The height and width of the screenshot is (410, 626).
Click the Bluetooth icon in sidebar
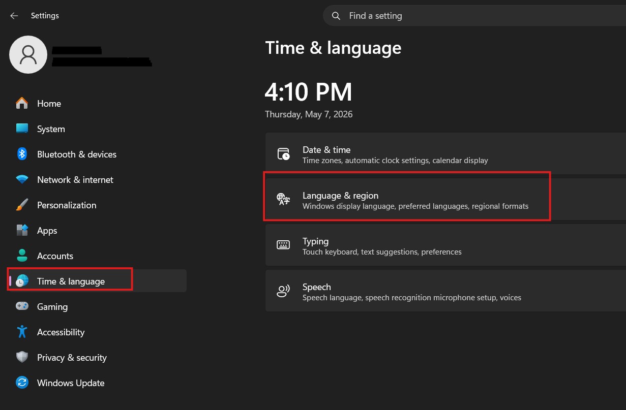pyautogui.click(x=22, y=154)
